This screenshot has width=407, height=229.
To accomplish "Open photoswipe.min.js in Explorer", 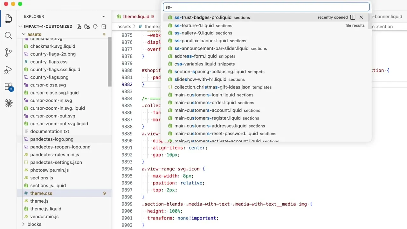I will pyautogui.click(x=49, y=170).
